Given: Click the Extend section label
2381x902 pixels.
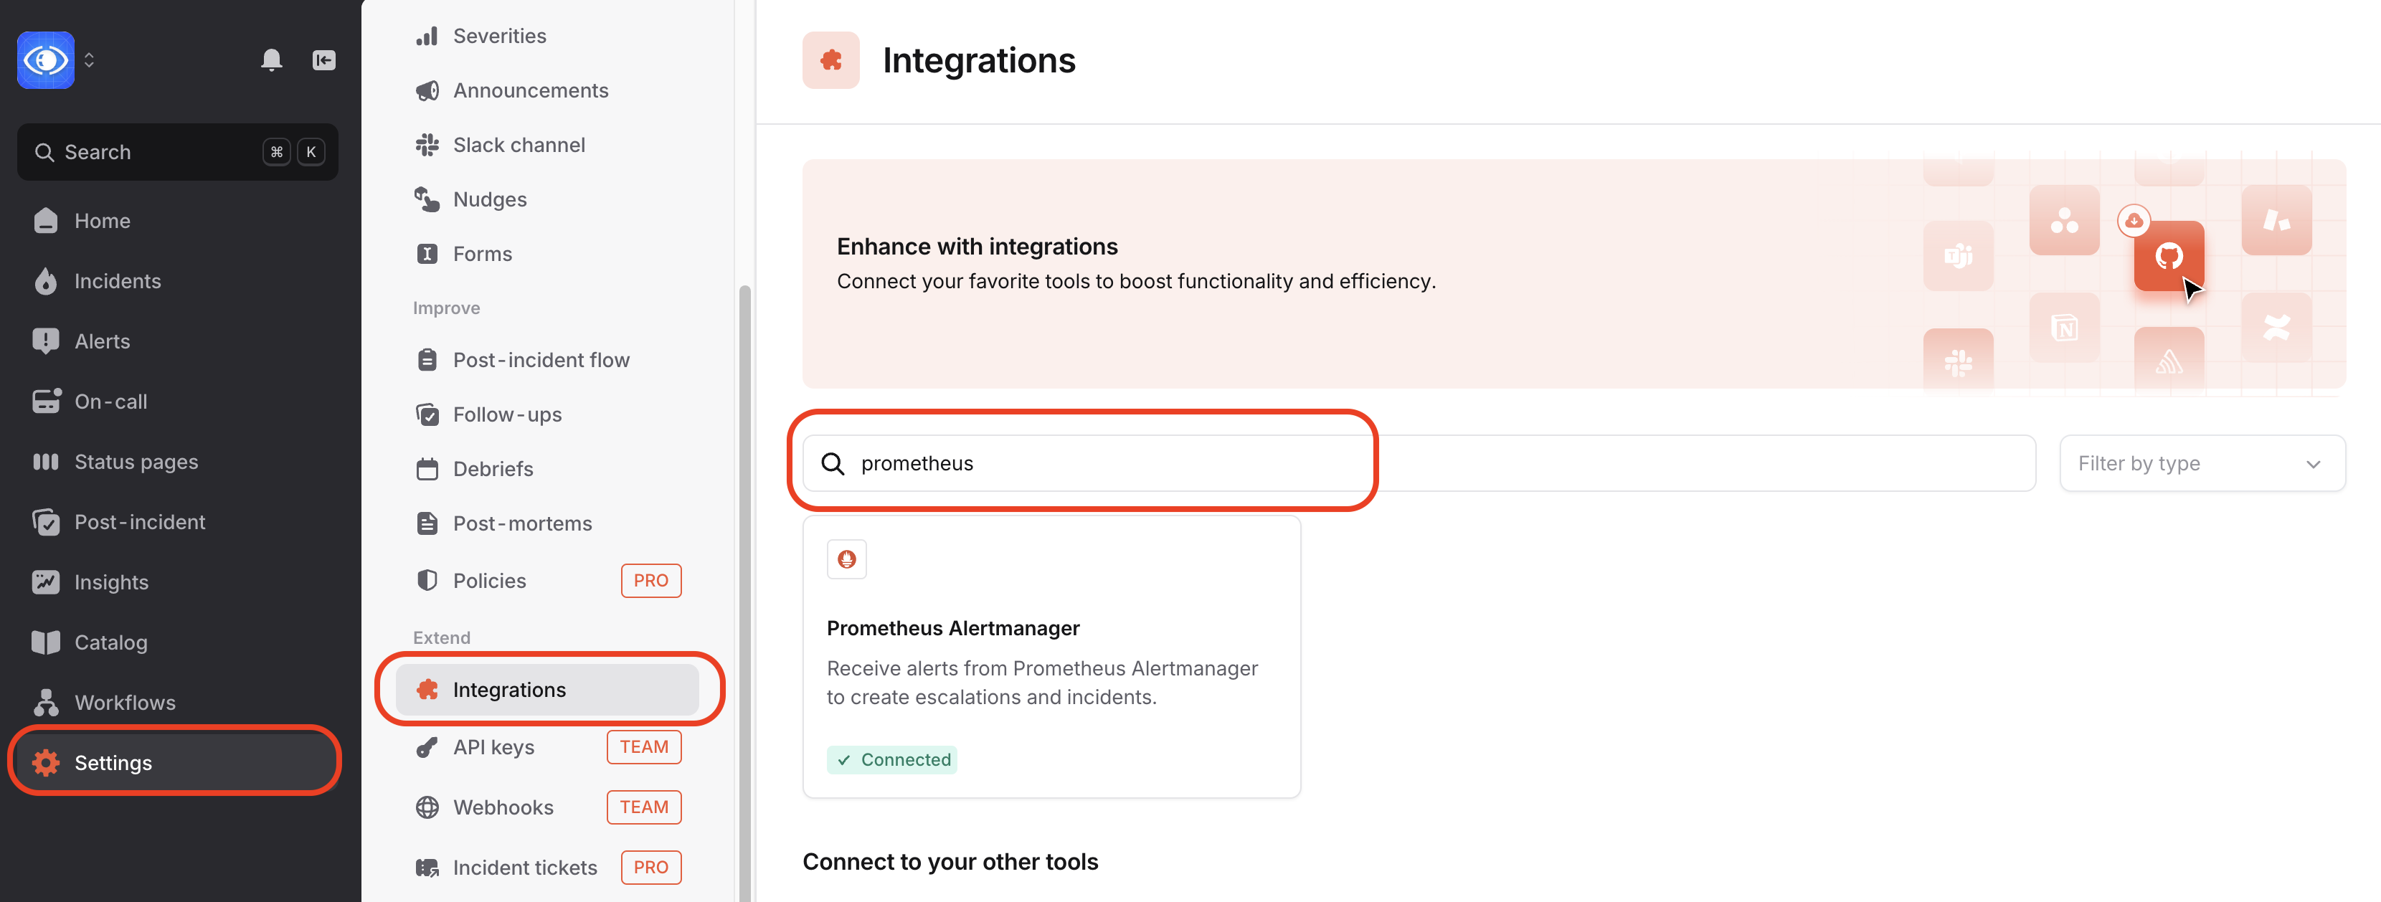Looking at the screenshot, I should 442,637.
